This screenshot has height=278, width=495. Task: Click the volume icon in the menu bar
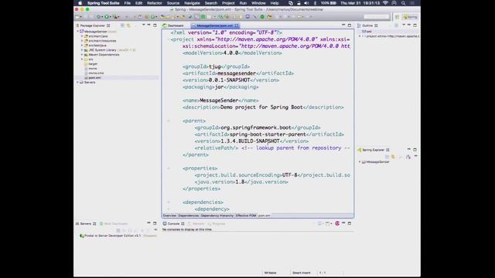[306, 3]
